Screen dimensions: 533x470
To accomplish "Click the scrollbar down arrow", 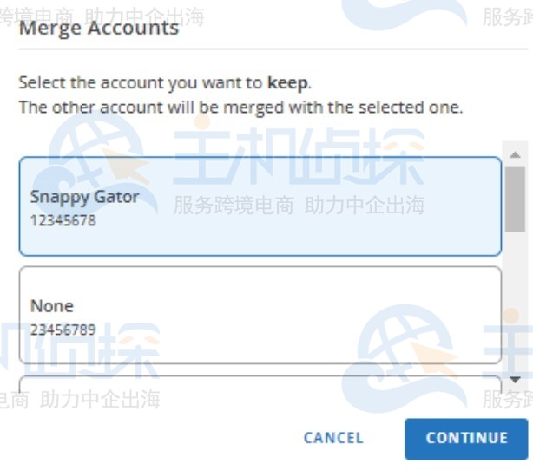I will 515,380.
